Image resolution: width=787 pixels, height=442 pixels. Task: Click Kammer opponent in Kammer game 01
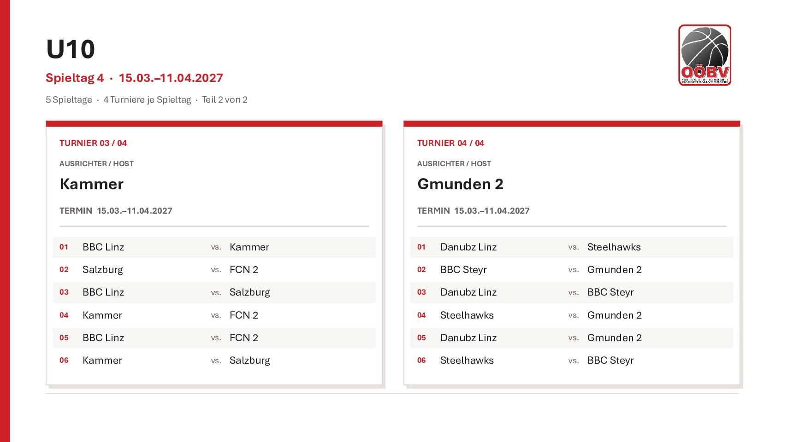(x=249, y=247)
